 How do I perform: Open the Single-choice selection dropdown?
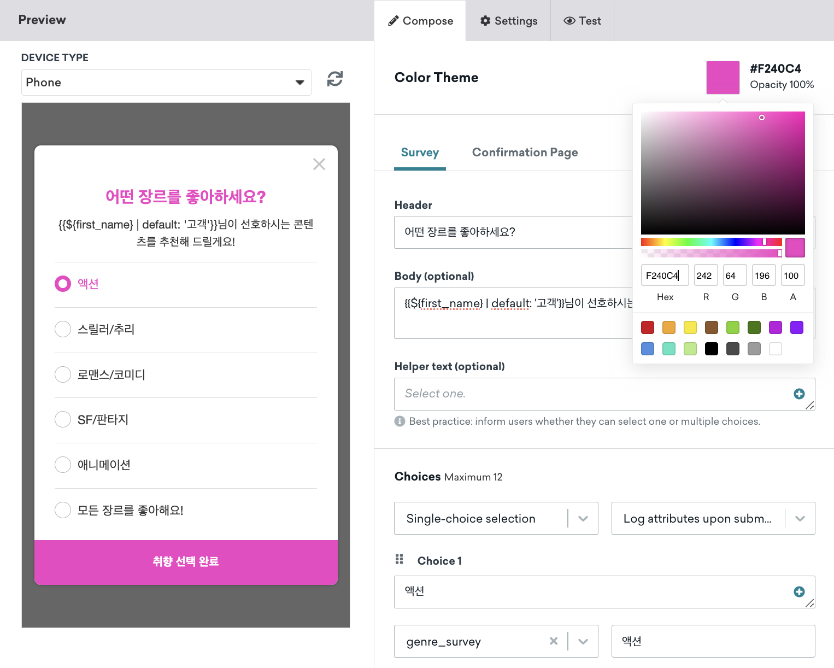pyautogui.click(x=496, y=518)
